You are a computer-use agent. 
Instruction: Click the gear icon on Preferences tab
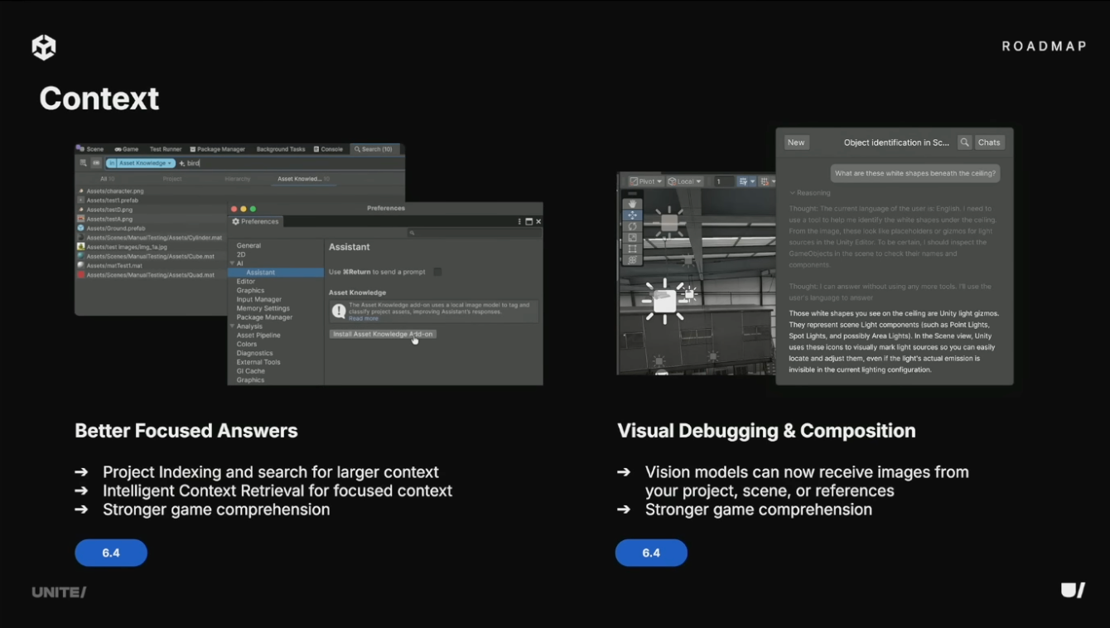pyautogui.click(x=236, y=222)
